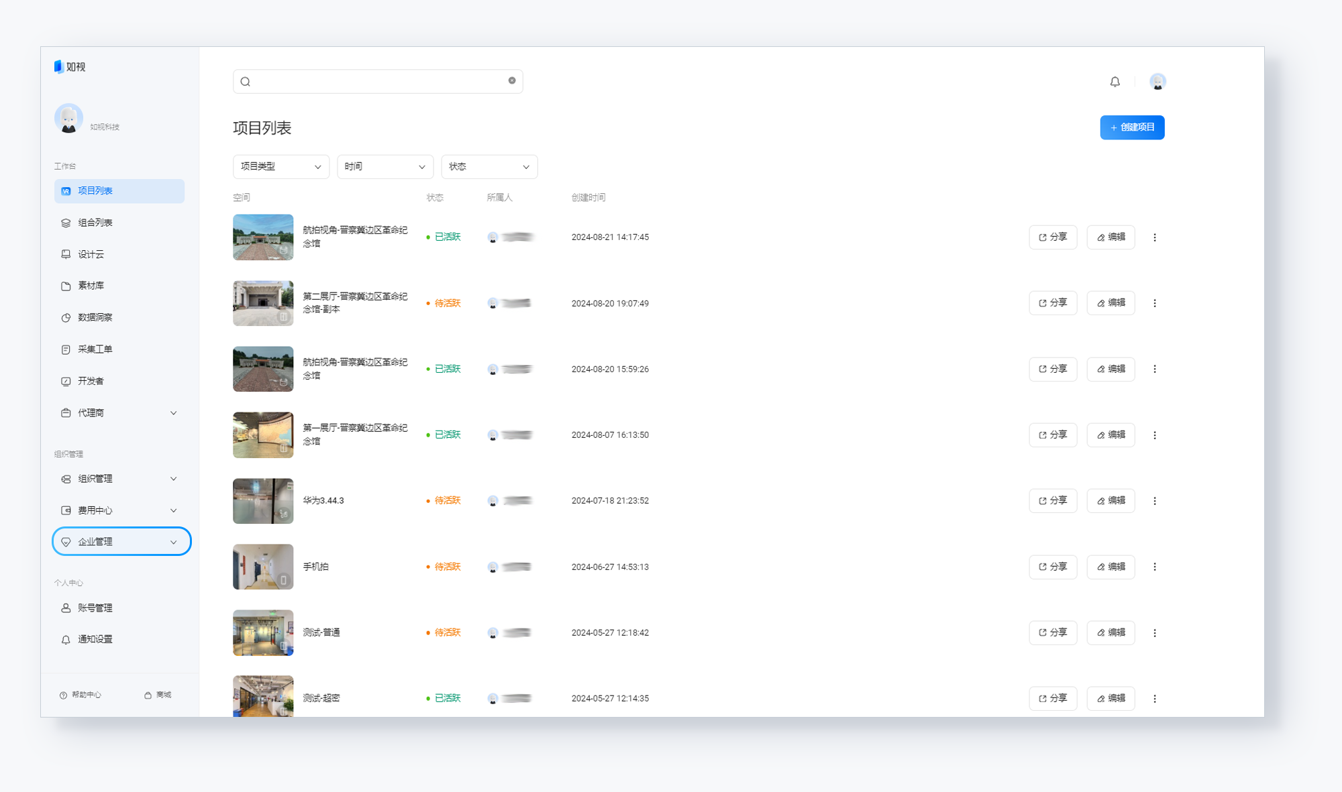Share the 2024-08-21 14:17:45 project
1342x792 pixels.
[x=1053, y=237]
